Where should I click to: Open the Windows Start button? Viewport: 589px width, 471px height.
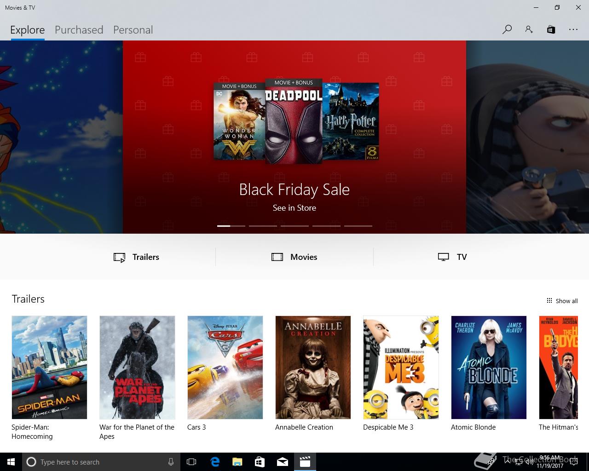[11, 462]
